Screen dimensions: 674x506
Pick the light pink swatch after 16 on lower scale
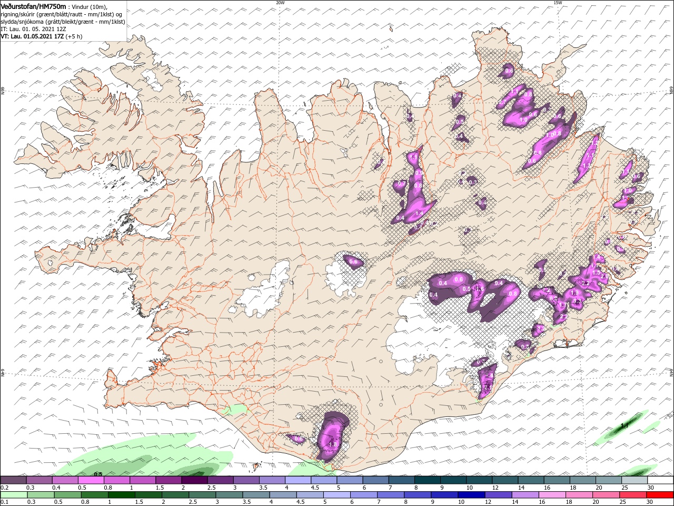click(552, 495)
